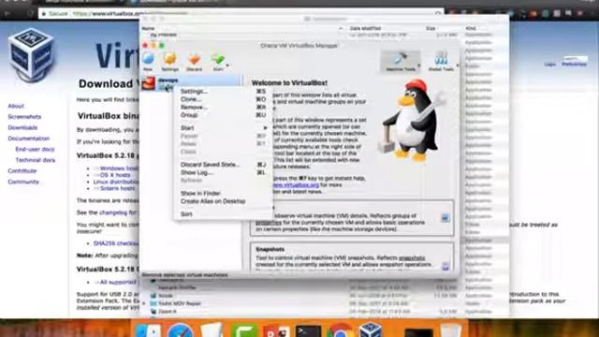Click the website search field
Viewport: 599px width, 337px height.
576,58
